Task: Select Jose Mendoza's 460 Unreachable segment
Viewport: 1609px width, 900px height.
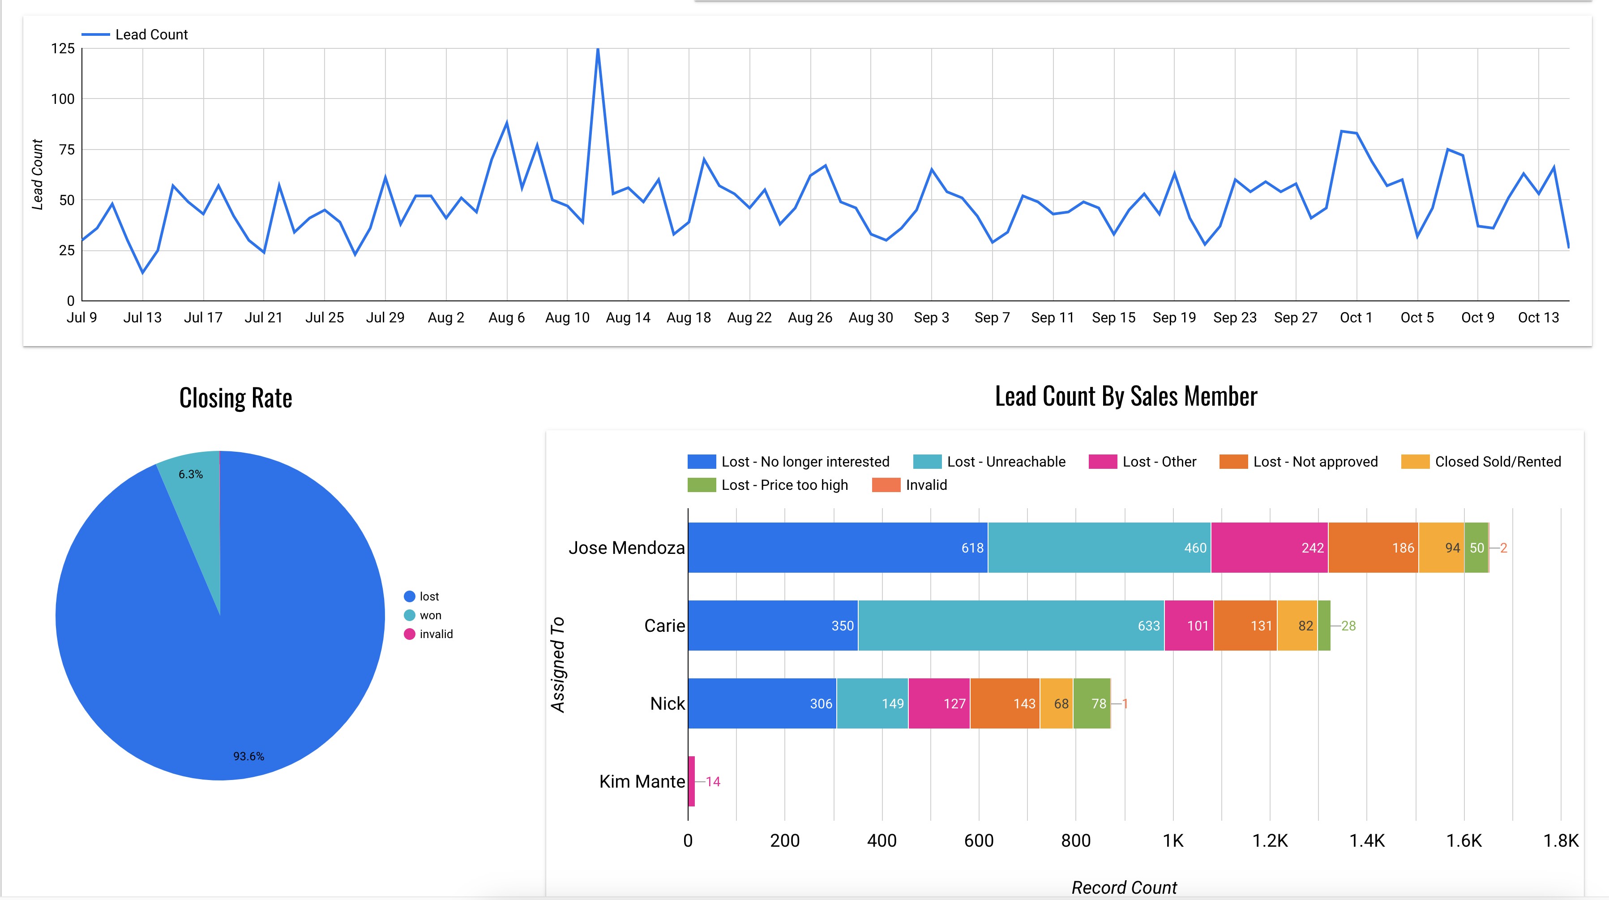Action: [1100, 548]
